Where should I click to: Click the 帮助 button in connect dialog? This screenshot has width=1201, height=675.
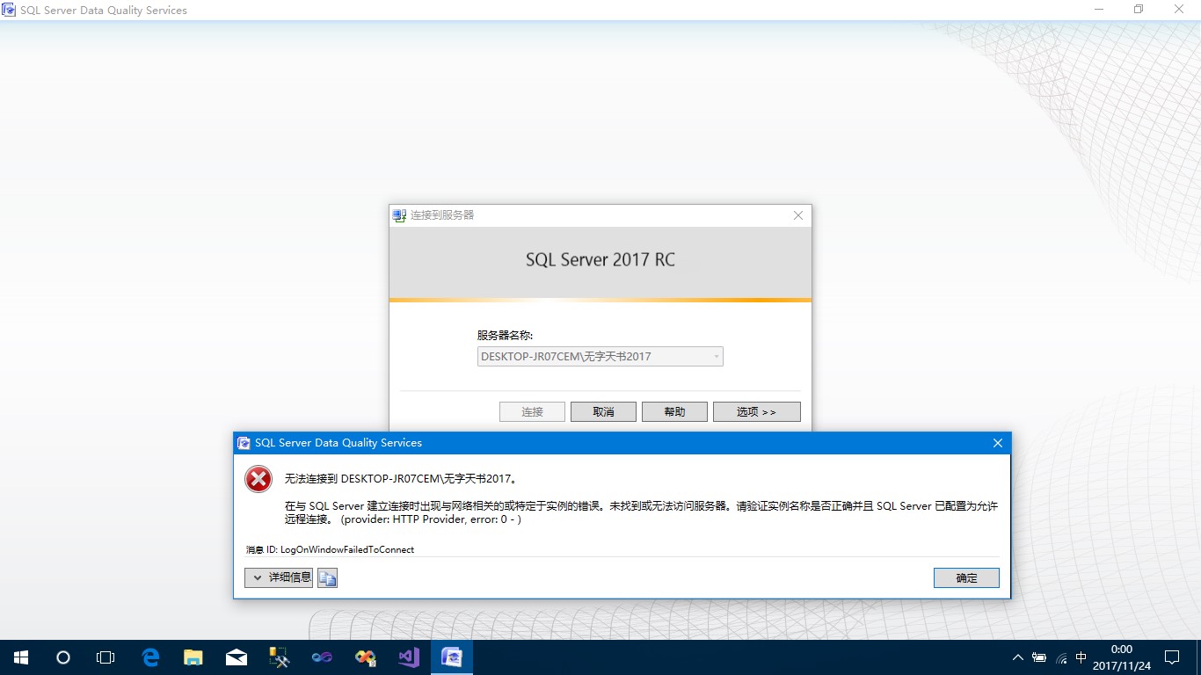coord(674,411)
